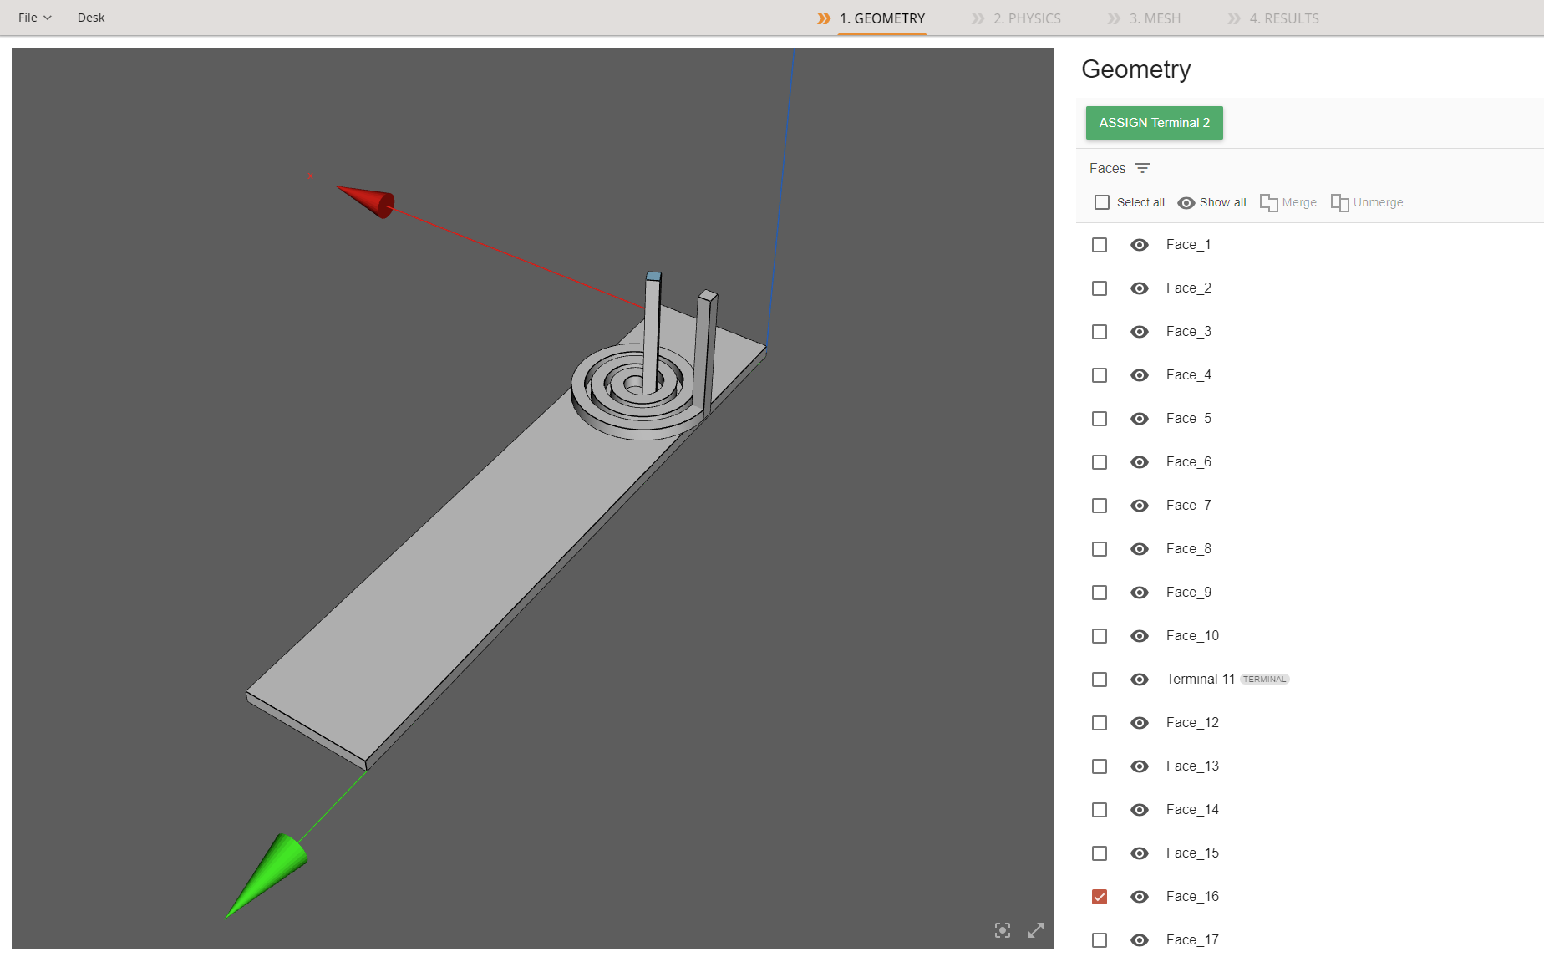Hide Face_1 using its eye icon
Screen dimensions: 1544x957
[x=1140, y=245]
